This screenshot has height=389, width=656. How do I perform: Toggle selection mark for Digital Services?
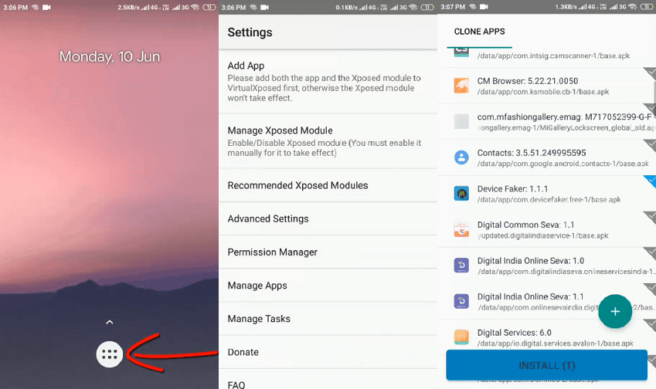(x=651, y=325)
